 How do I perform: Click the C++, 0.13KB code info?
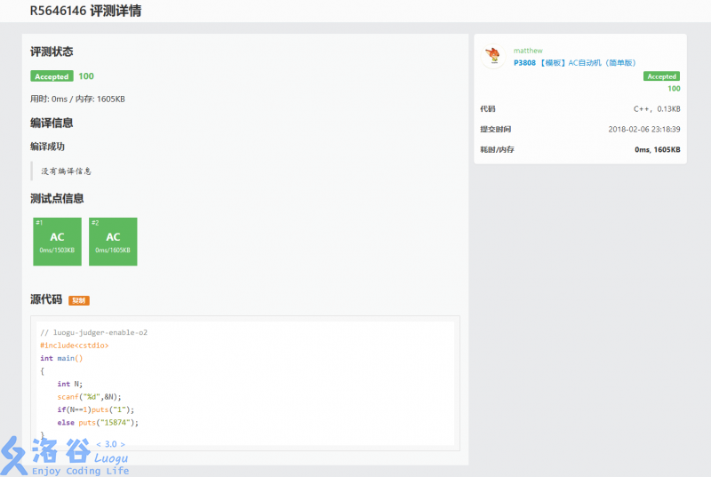click(657, 109)
